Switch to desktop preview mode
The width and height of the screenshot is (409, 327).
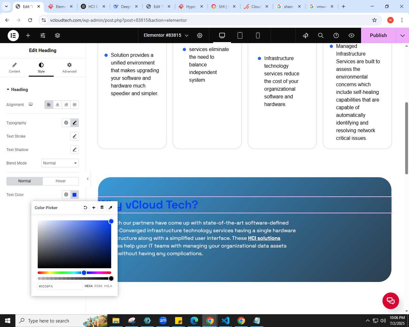point(222,35)
